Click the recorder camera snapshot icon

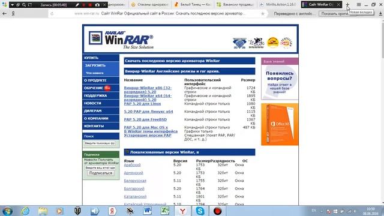[x=97, y=5]
